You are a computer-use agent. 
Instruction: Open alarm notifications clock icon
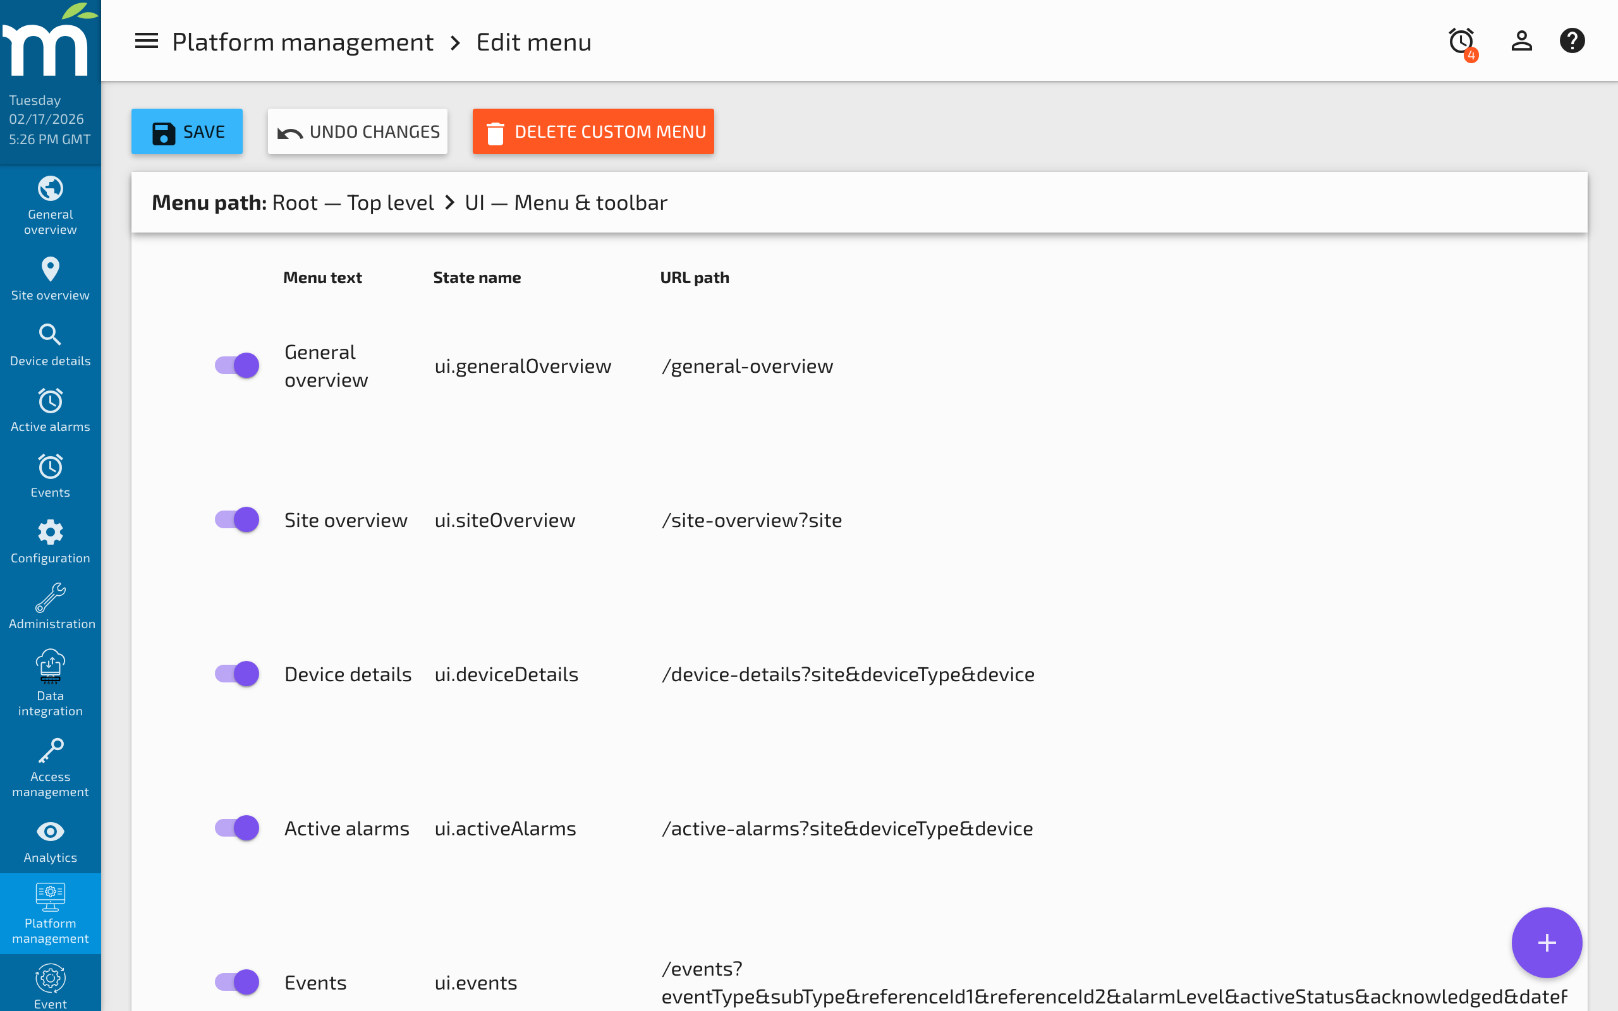click(1461, 42)
